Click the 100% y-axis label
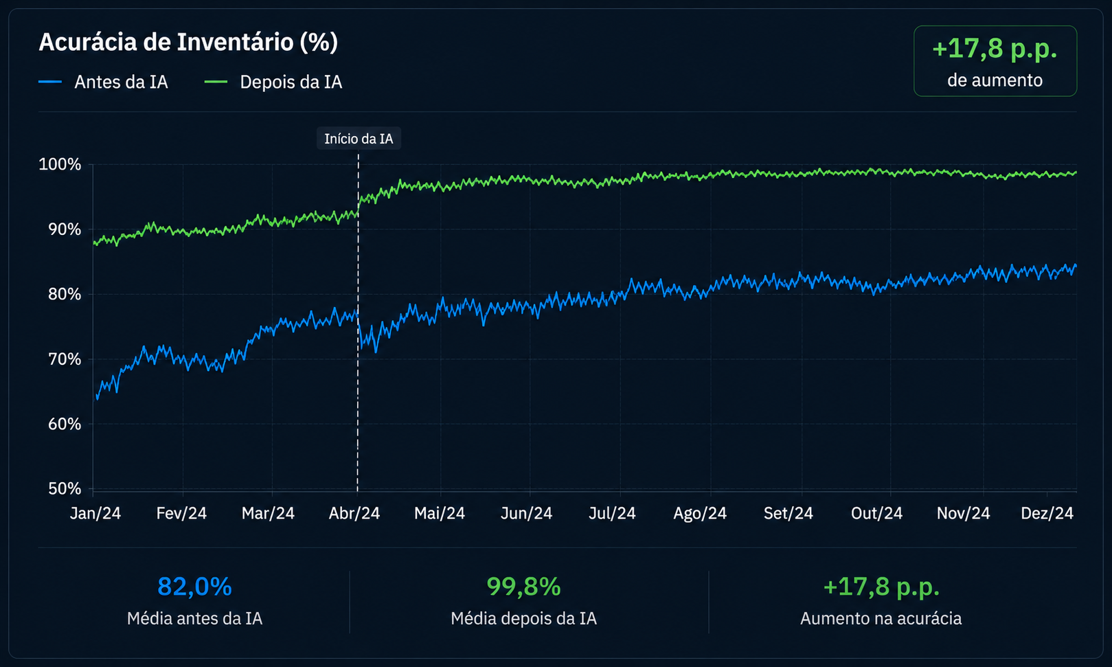This screenshot has width=1112, height=667. pos(60,165)
